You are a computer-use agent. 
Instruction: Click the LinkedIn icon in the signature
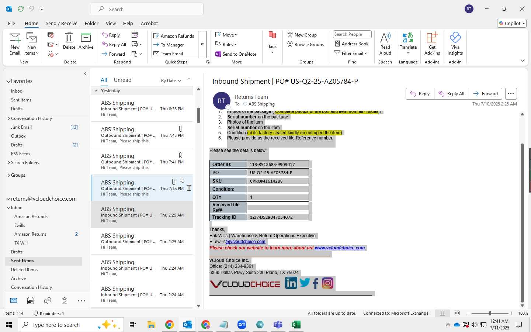tap(291, 283)
